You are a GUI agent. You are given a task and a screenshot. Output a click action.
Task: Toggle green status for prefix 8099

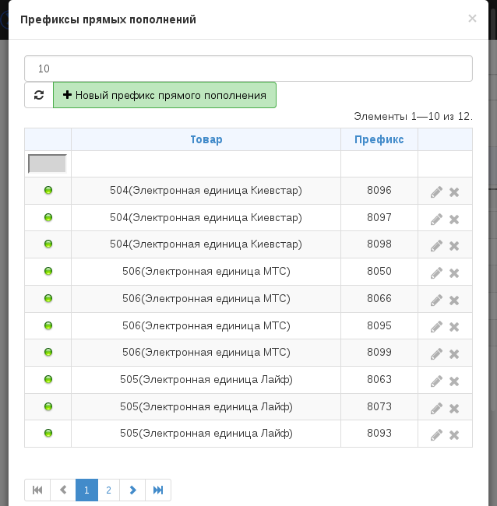tap(48, 352)
